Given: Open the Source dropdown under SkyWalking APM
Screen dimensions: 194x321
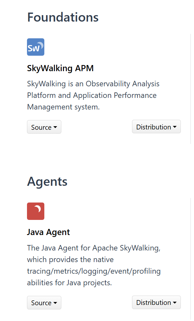Looking at the screenshot, I should click(x=44, y=127).
